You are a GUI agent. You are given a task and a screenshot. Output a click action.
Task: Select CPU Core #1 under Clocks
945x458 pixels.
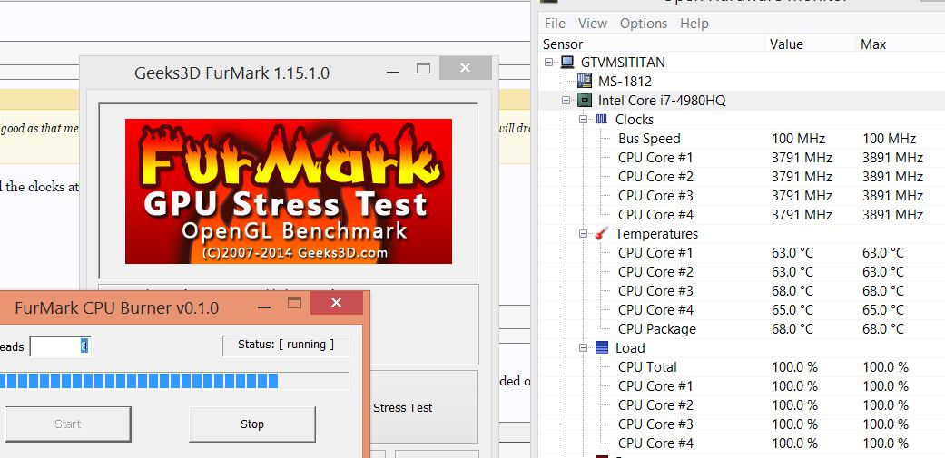[x=742, y=158]
